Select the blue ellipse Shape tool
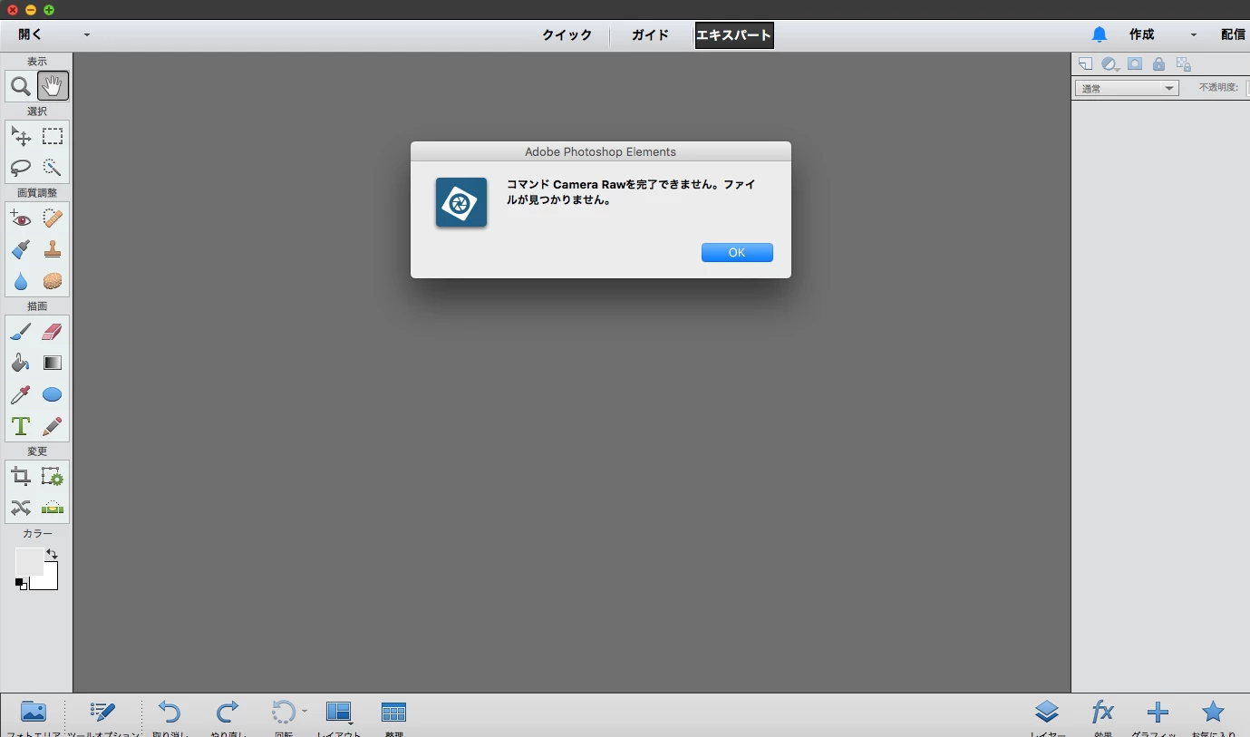The image size is (1250, 737). [x=53, y=394]
